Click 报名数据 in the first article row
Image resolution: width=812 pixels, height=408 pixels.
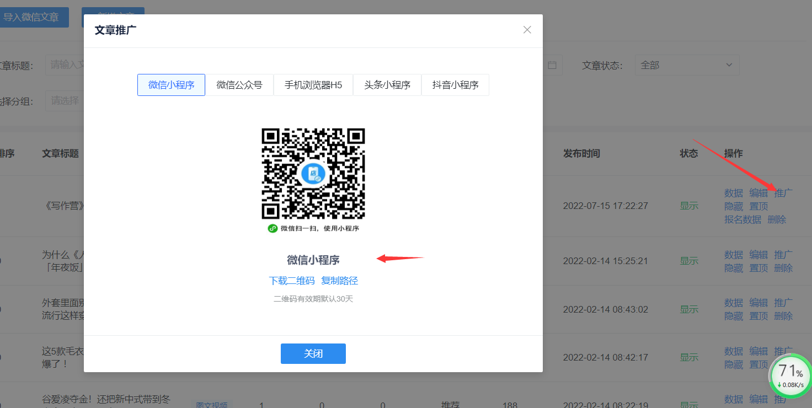point(742,219)
